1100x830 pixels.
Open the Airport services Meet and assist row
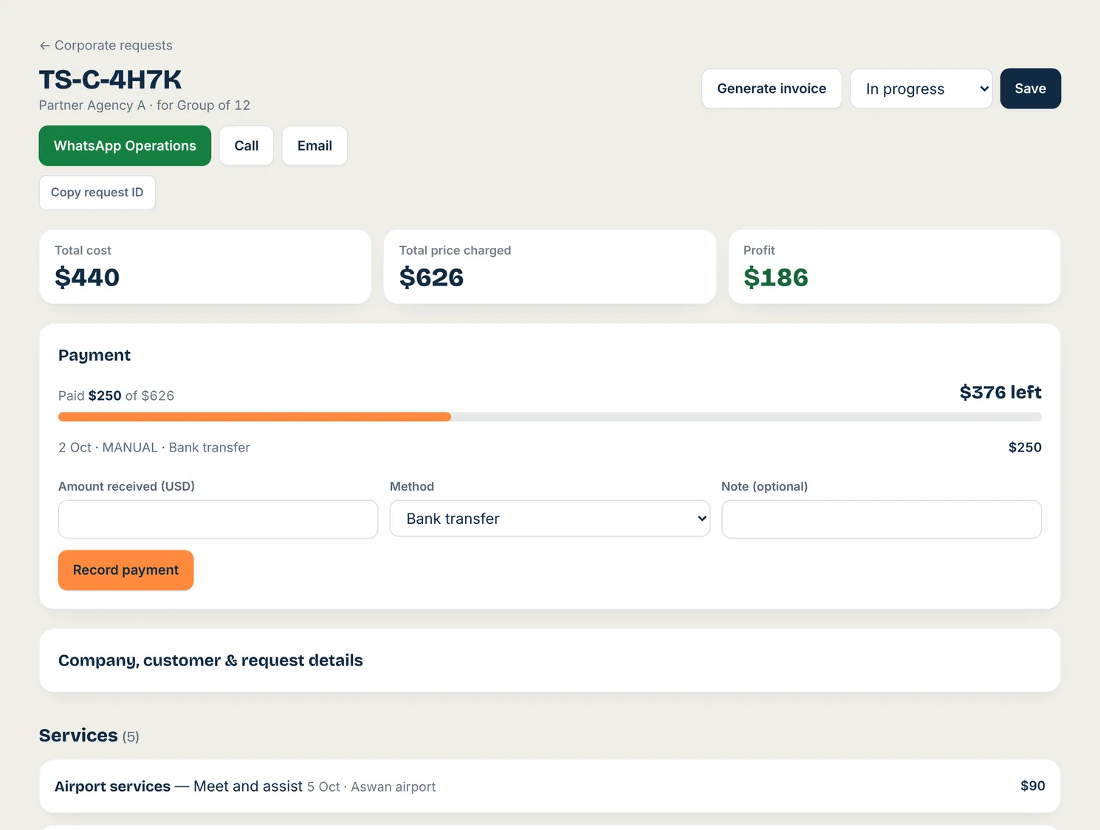point(550,786)
